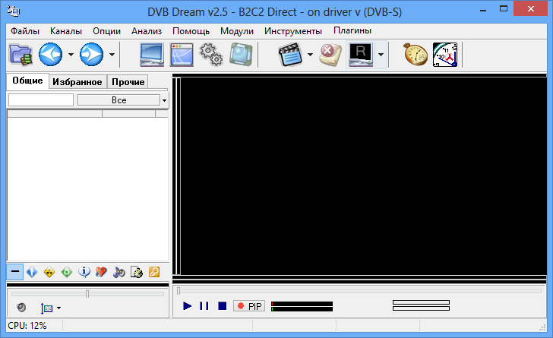
Task: Switch to the Общие tab
Action: click(27, 81)
